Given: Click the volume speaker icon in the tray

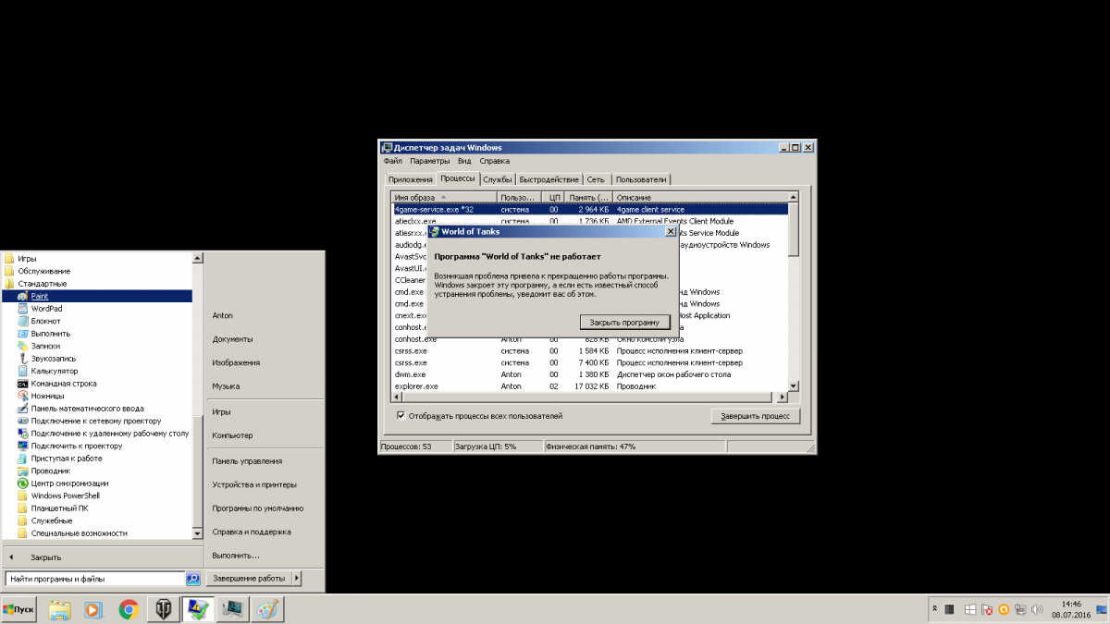Looking at the screenshot, I should pos(1035,609).
